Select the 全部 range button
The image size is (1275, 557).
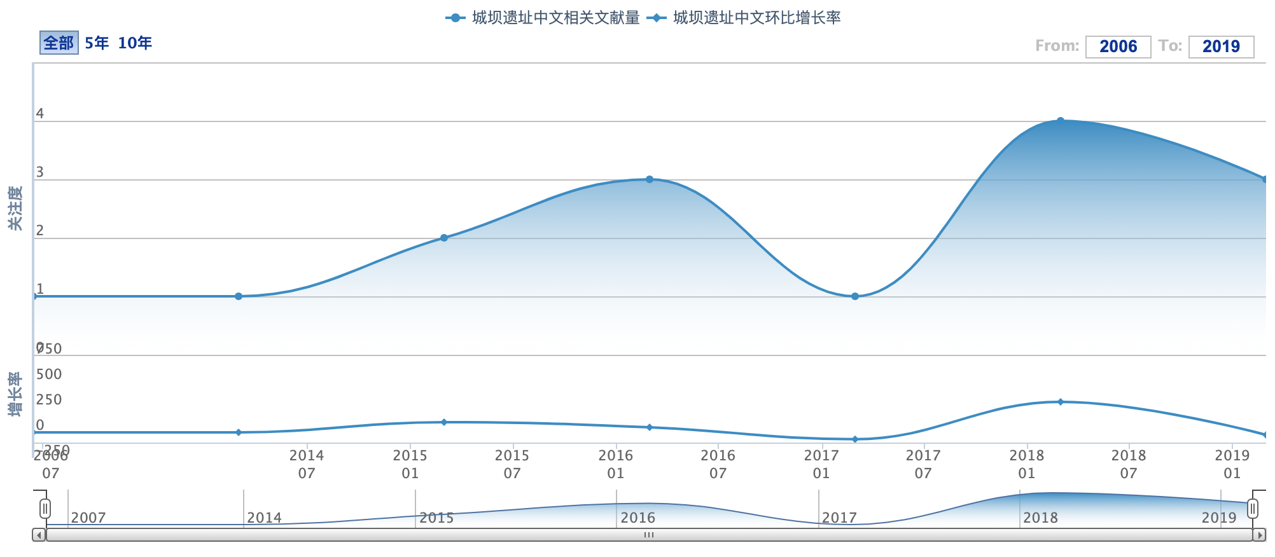[x=59, y=43]
